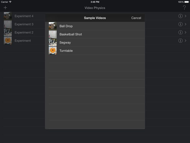The image size is (190, 143).
Task: Open the orange turntable Experiment thumbnail
Action: click(x=8, y=41)
